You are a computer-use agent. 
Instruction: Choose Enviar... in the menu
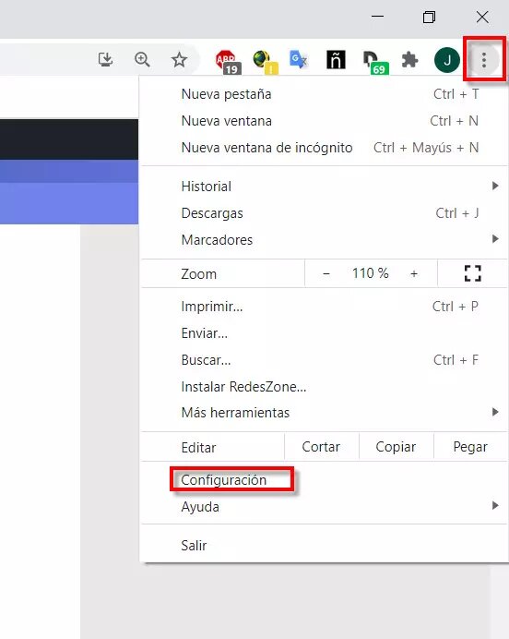pyautogui.click(x=325, y=333)
